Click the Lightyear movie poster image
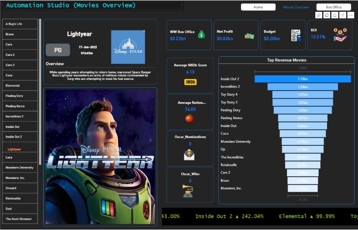The height and width of the screenshot is (230, 358). click(x=100, y=156)
